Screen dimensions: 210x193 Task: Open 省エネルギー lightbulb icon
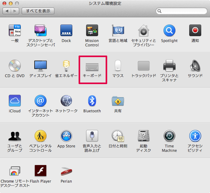tap(66, 66)
